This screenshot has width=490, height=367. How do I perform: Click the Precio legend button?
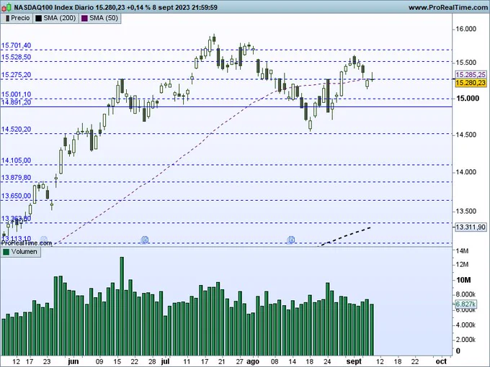(18, 18)
